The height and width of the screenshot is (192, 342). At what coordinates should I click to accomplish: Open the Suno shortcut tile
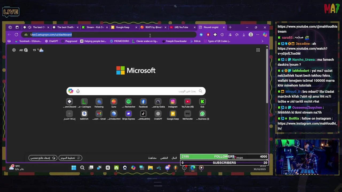(114, 103)
